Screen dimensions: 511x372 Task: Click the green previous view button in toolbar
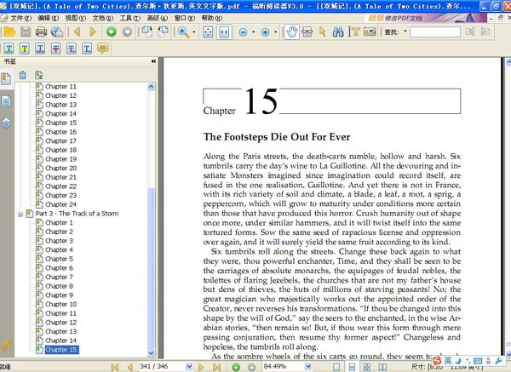(x=112, y=32)
